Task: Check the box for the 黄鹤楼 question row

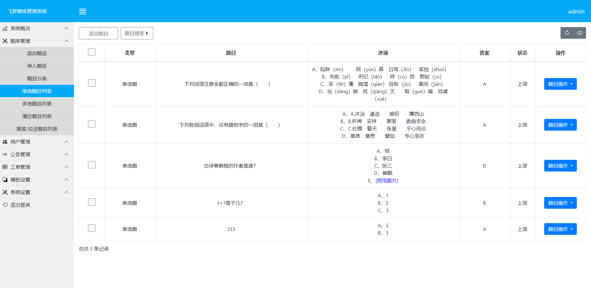Action: [x=92, y=165]
